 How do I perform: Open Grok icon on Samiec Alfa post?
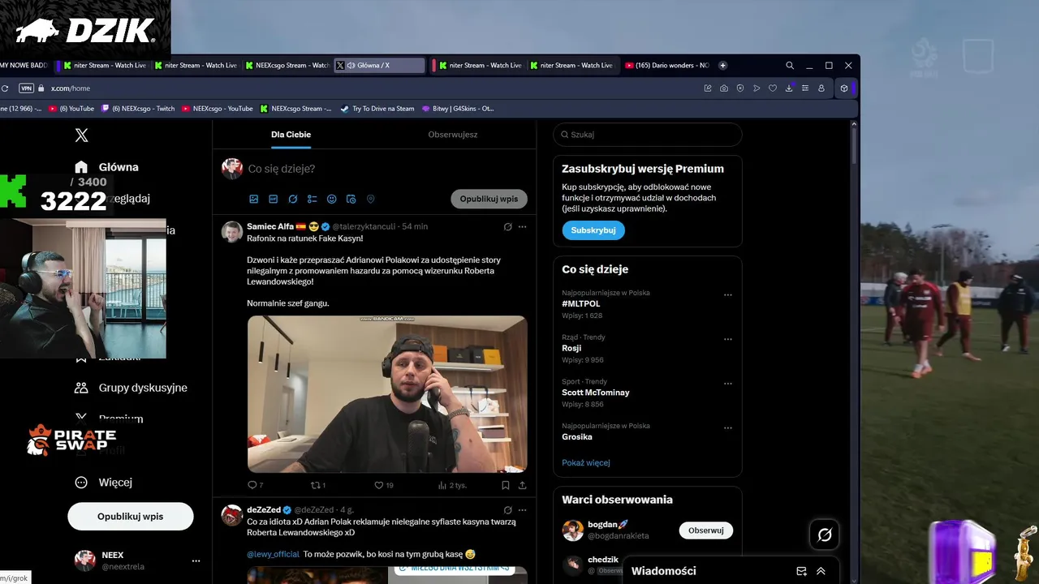pos(508,226)
